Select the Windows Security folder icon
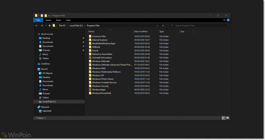Image resolution: width=265 pixels, height=140 pixels. [x=90, y=86]
